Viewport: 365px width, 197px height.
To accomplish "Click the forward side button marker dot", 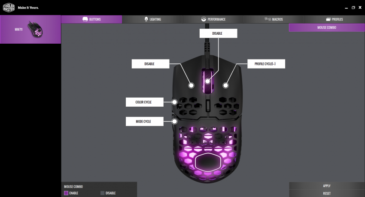I will pos(175,102).
